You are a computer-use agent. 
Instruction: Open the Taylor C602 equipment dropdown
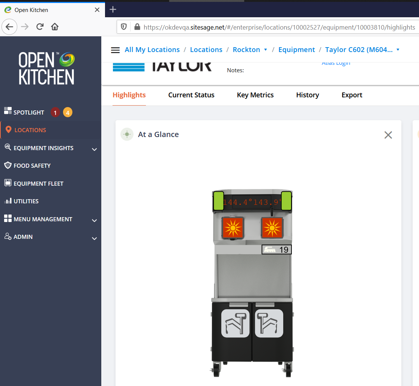coord(398,50)
